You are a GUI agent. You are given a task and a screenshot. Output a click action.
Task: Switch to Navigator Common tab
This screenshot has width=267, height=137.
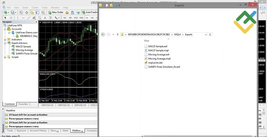coord(10,104)
